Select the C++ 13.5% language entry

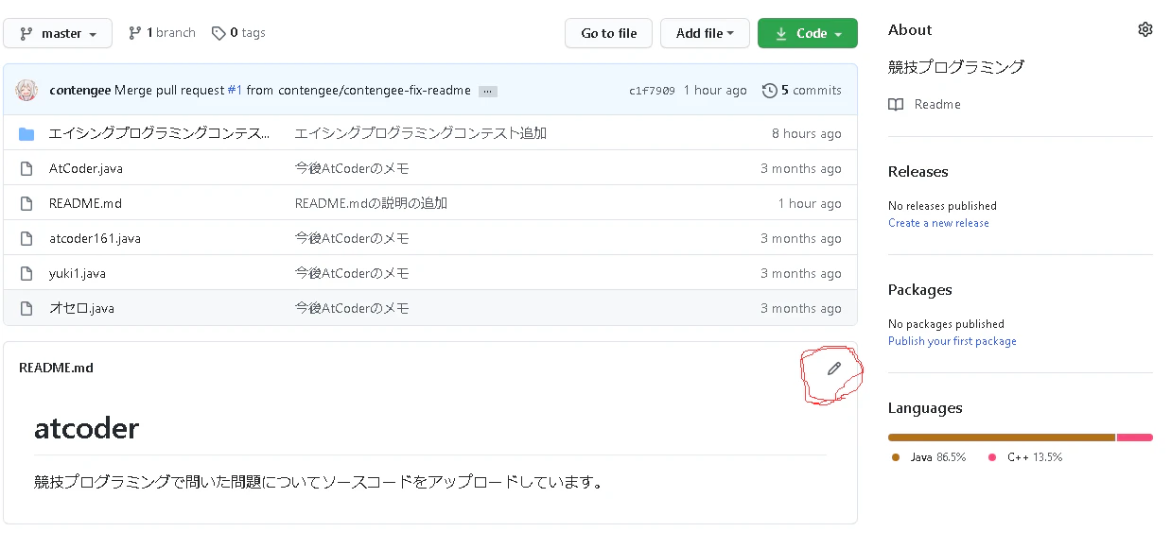pos(1025,457)
